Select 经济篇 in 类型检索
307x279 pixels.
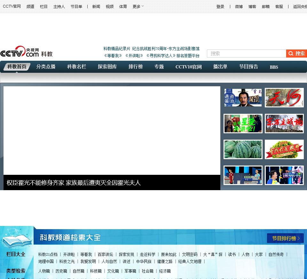165,271
